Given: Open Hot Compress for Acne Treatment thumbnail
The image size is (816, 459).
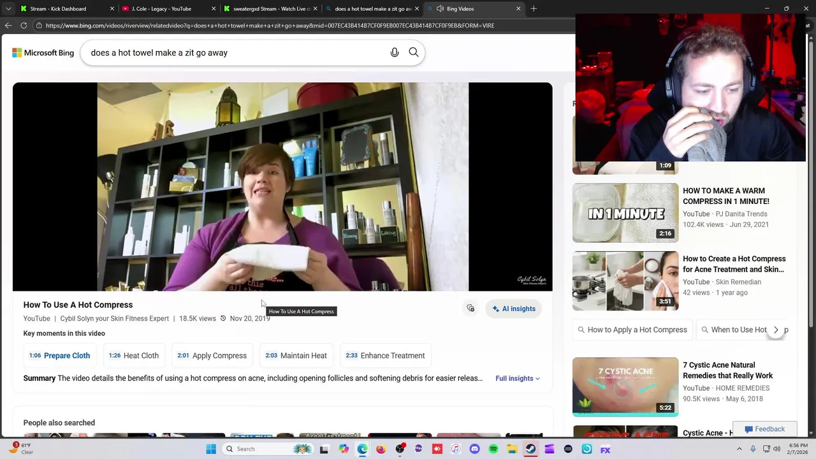Looking at the screenshot, I should tap(625, 281).
